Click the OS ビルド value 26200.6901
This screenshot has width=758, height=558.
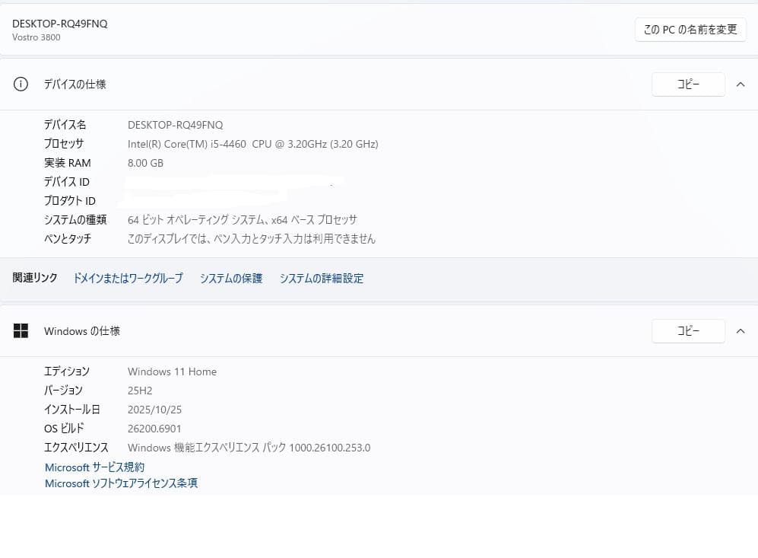(x=154, y=428)
